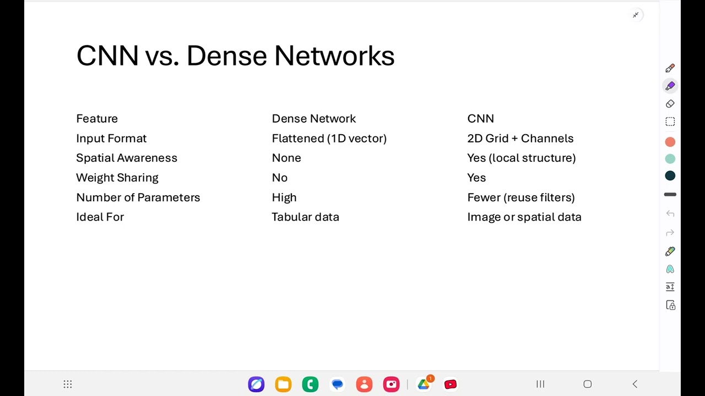Open the handwriting-to-text tool
The height and width of the screenshot is (396, 705).
pos(670,269)
